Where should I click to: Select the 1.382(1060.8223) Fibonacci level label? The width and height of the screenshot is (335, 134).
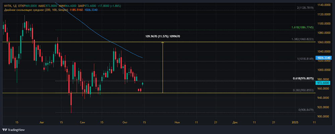(x=303, y=39)
